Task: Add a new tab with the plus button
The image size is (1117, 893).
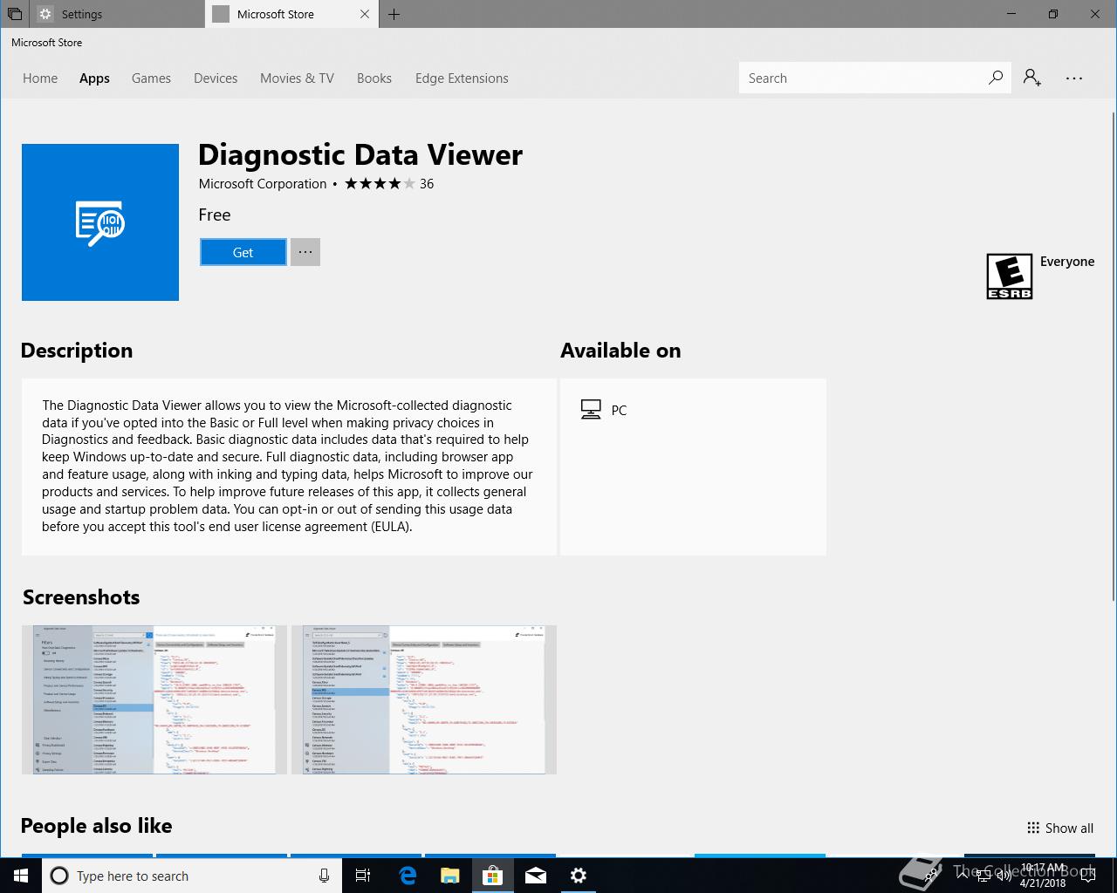Action: (x=394, y=14)
